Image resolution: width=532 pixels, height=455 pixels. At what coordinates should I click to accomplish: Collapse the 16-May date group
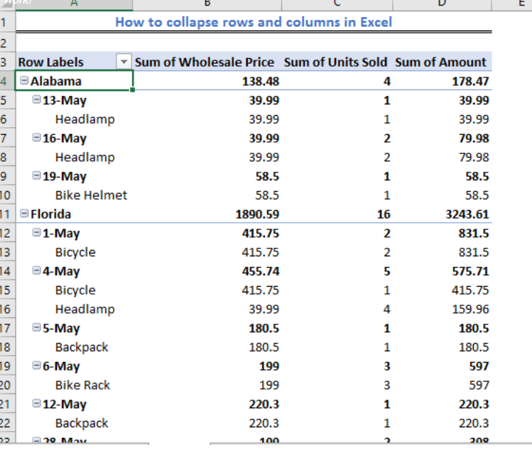pos(36,137)
